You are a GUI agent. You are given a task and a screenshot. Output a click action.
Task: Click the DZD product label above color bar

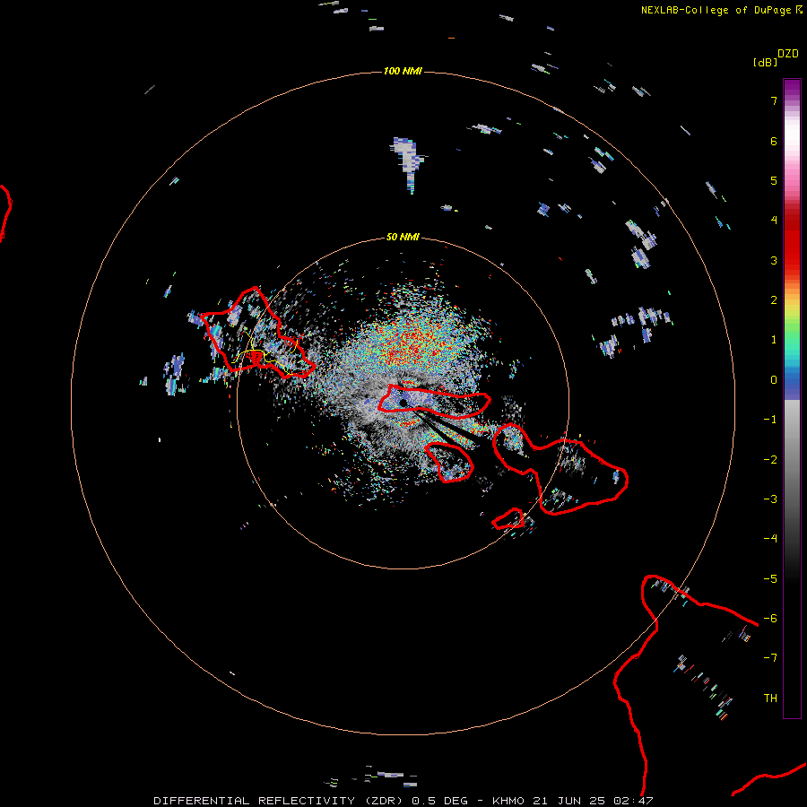(x=788, y=54)
